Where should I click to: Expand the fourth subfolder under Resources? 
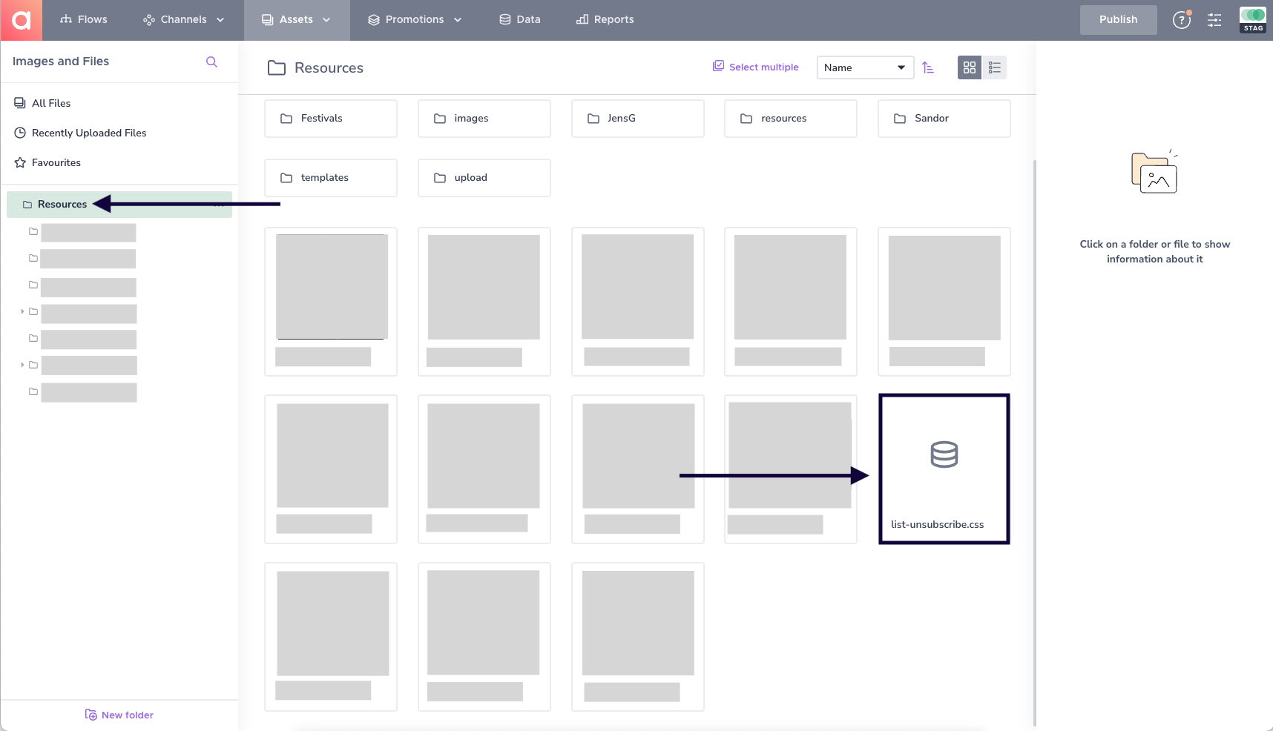pyautogui.click(x=22, y=311)
